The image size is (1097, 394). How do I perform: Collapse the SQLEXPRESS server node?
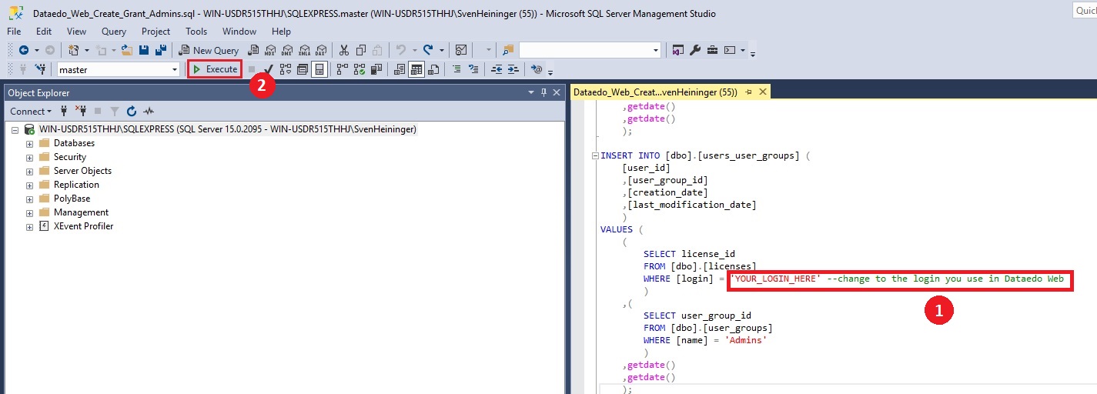(x=15, y=129)
